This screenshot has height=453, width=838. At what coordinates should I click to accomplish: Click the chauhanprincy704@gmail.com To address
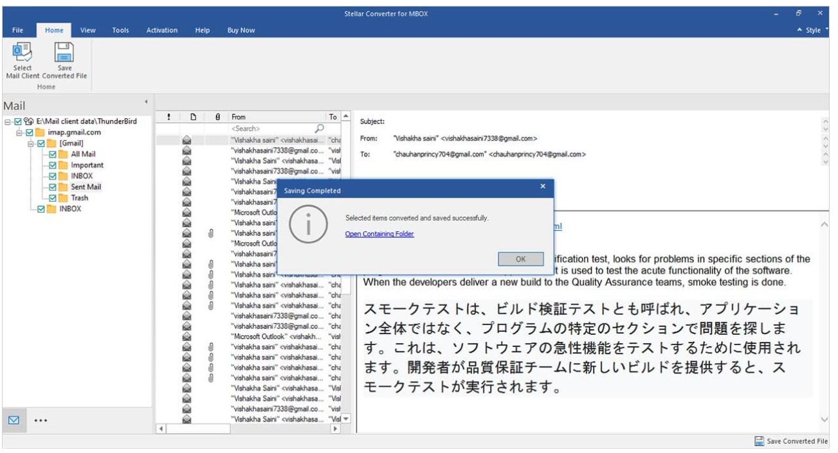click(489, 154)
